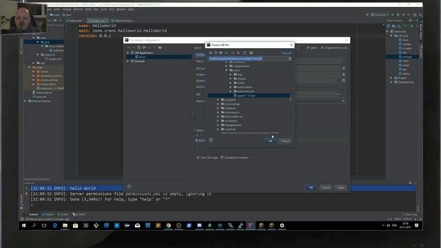Screen dimensions: 441x248
Task: Expand the Plugins node in Maven panel
Action: (391, 78)
